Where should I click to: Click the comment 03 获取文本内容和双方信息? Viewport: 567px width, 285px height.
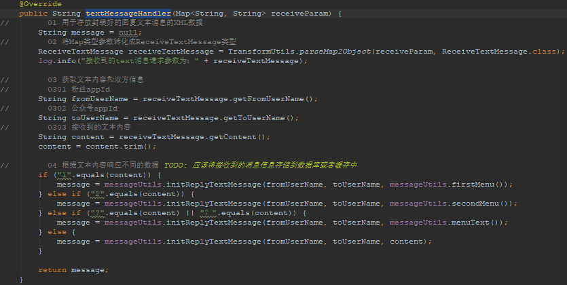click(96, 80)
